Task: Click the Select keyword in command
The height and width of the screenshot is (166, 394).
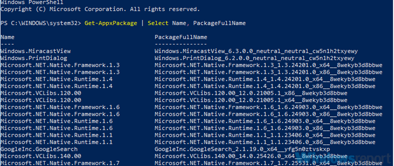Action: click(x=158, y=23)
